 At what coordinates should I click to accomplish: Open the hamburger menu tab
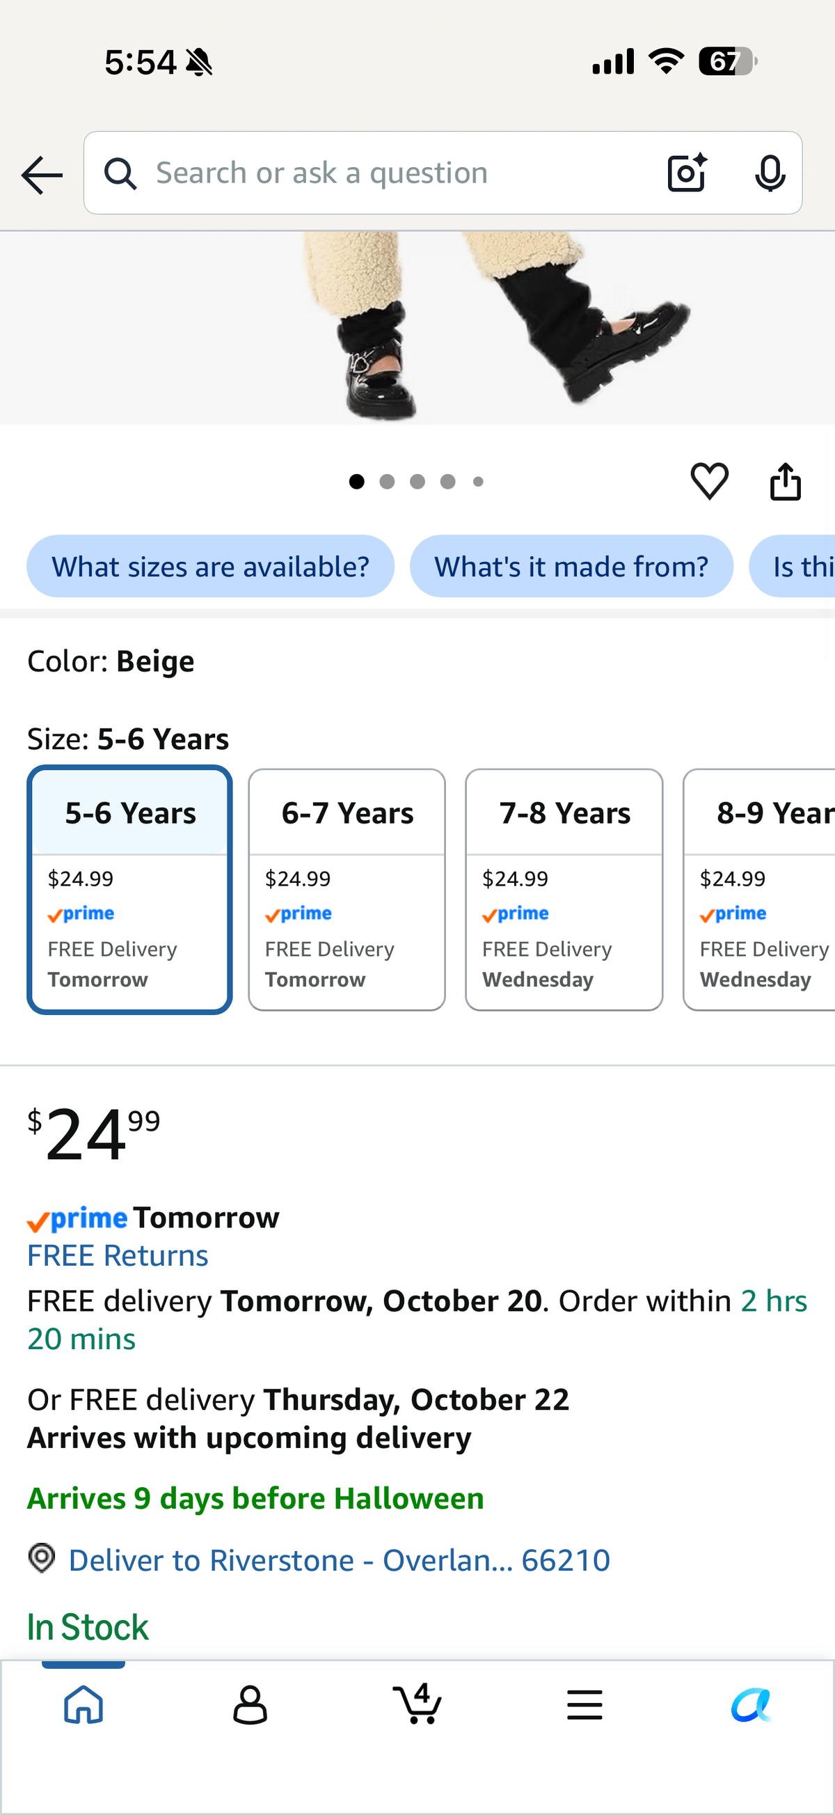click(x=584, y=1705)
